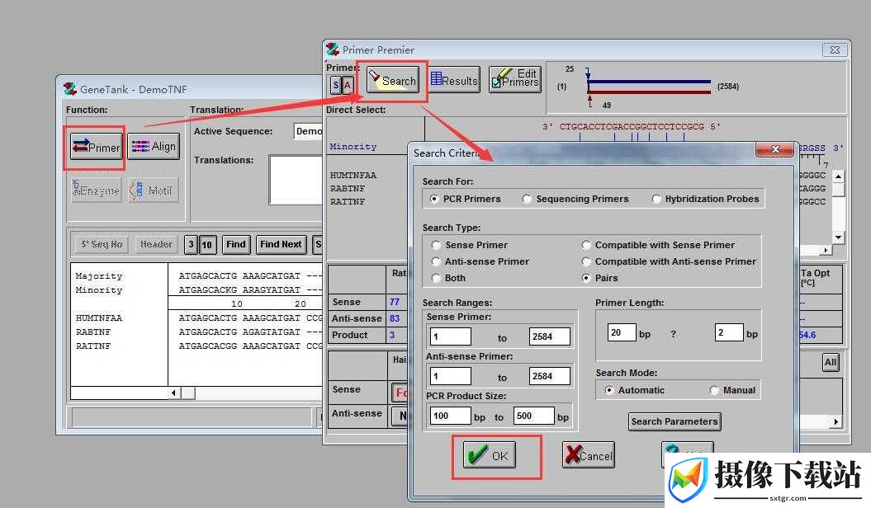
Task: Open Search Parameters settings
Action: point(675,421)
